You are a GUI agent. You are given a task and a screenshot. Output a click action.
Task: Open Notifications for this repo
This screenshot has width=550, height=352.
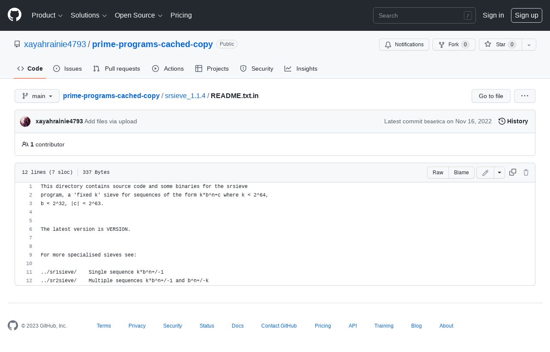coord(404,45)
